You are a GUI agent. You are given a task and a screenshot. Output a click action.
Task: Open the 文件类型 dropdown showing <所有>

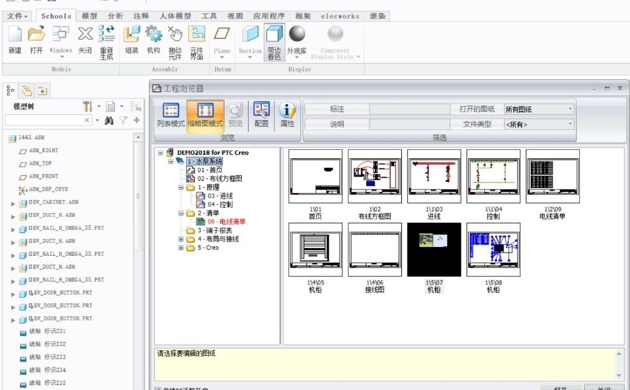pos(539,124)
